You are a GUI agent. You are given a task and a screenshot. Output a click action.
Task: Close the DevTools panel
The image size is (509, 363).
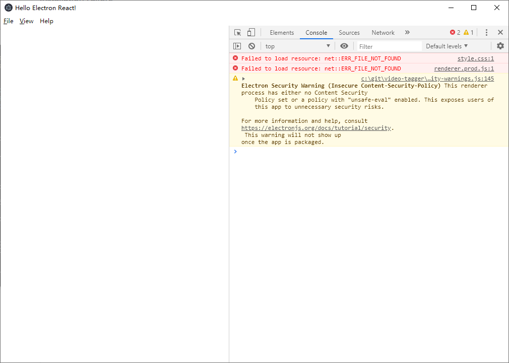click(500, 32)
